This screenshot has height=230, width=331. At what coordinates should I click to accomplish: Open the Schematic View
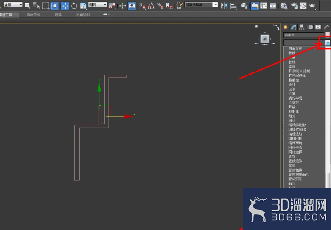pyautogui.click(x=273, y=6)
